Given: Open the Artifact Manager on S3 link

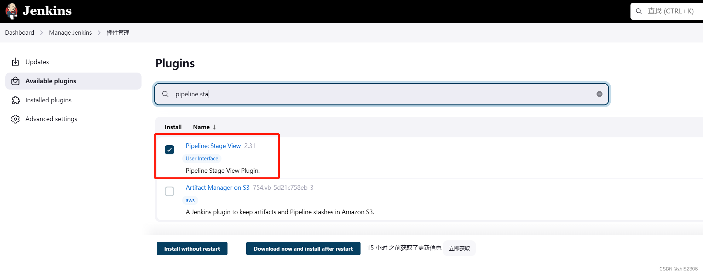Looking at the screenshot, I should pyautogui.click(x=218, y=188).
